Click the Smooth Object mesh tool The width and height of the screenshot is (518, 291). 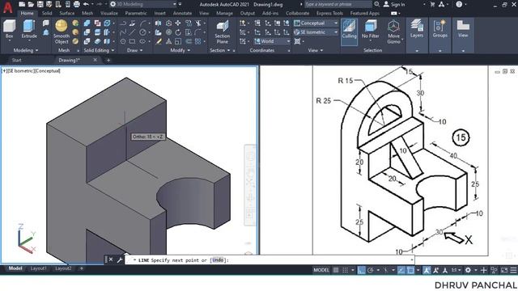click(62, 32)
